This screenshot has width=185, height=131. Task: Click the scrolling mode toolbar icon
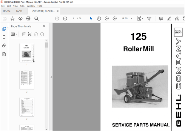[149, 18]
